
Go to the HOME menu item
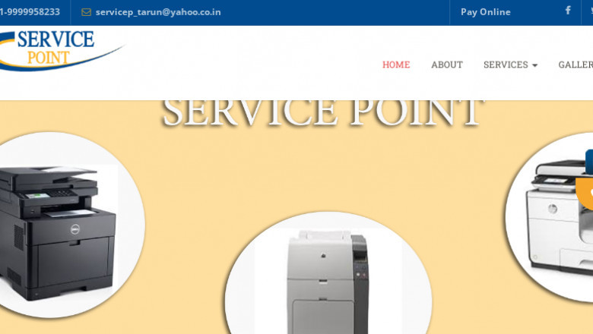(396, 65)
